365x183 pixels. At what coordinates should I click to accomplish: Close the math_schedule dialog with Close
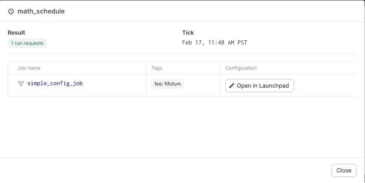(x=344, y=170)
